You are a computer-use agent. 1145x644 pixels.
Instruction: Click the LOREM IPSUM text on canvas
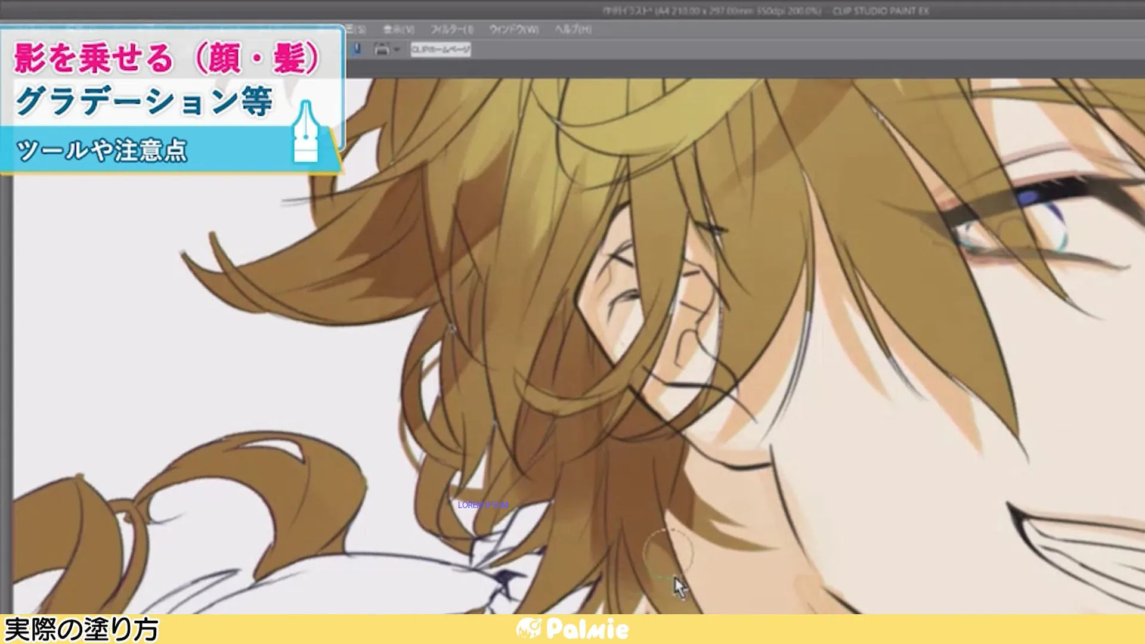pyautogui.click(x=482, y=505)
